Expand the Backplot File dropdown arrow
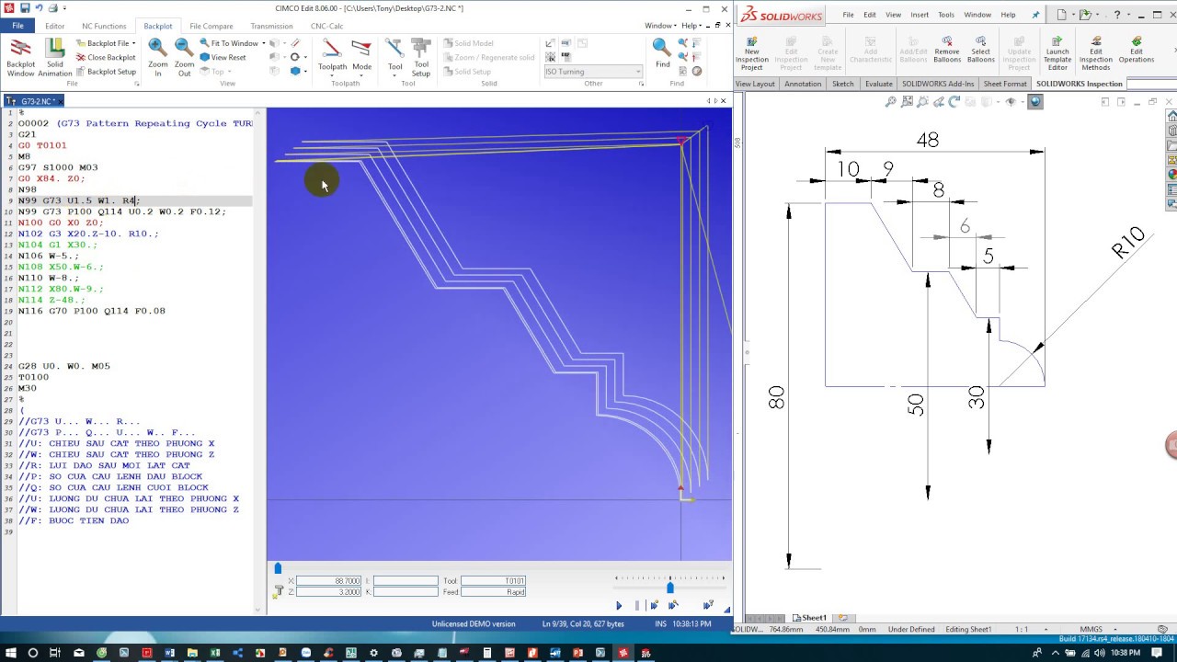 click(x=133, y=43)
